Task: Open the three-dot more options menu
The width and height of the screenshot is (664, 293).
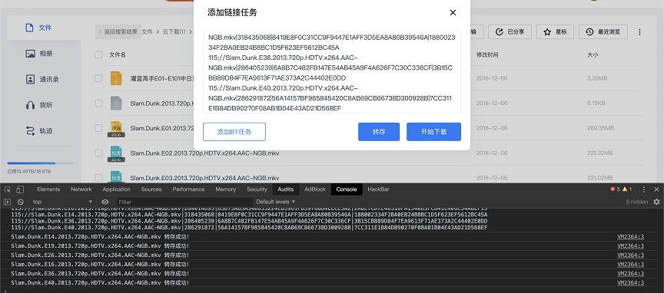Action: pos(640,32)
